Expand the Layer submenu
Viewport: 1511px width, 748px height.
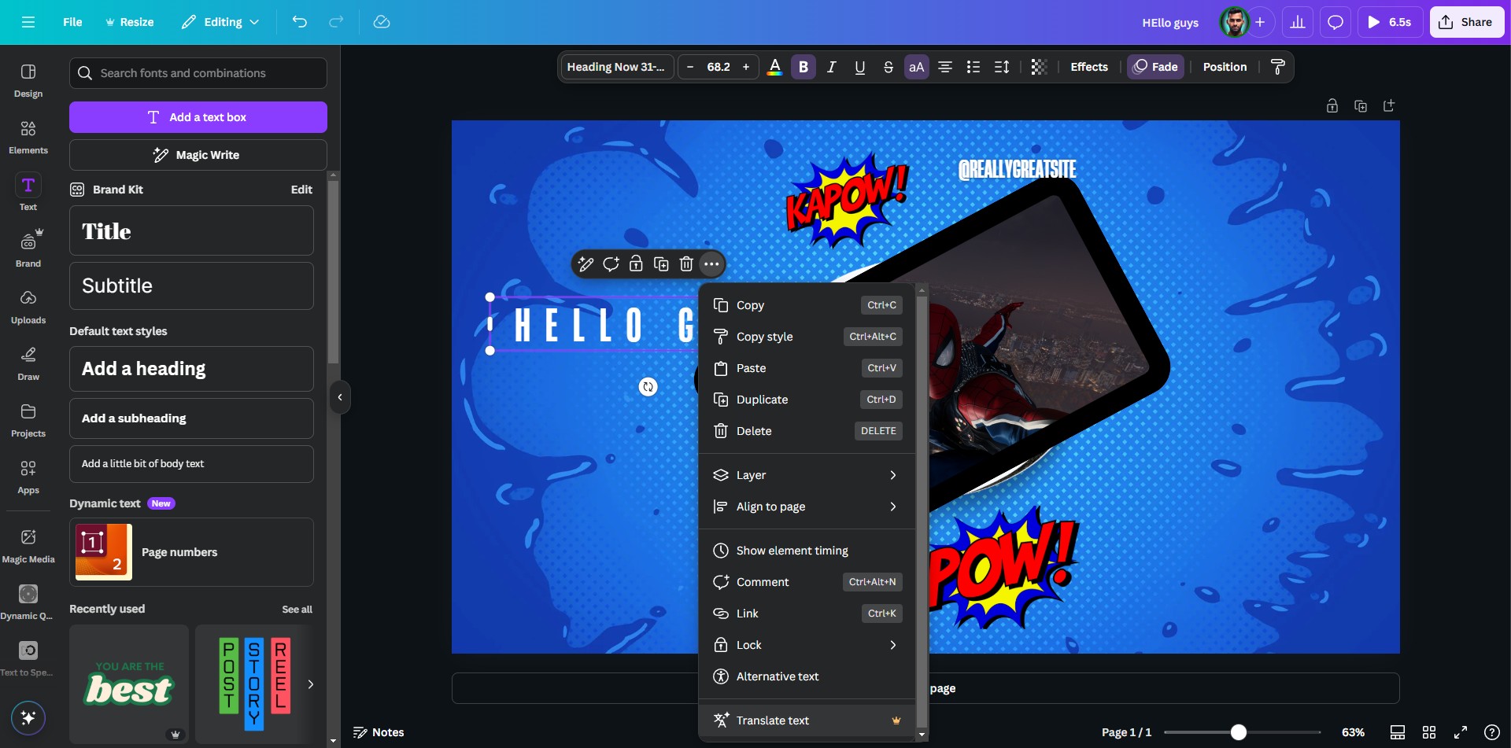coord(806,475)
